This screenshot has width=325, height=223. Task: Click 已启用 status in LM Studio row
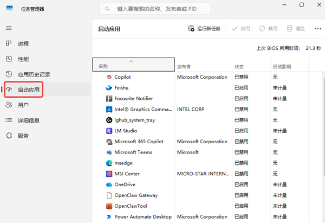click(241, 131)
